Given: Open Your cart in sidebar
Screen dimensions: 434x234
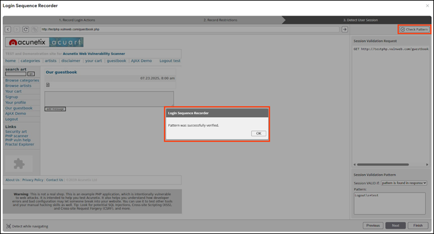Looking at the screenshot, I should click(13, 91).
